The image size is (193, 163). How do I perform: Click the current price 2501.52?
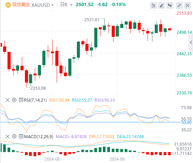coord(85,5)
